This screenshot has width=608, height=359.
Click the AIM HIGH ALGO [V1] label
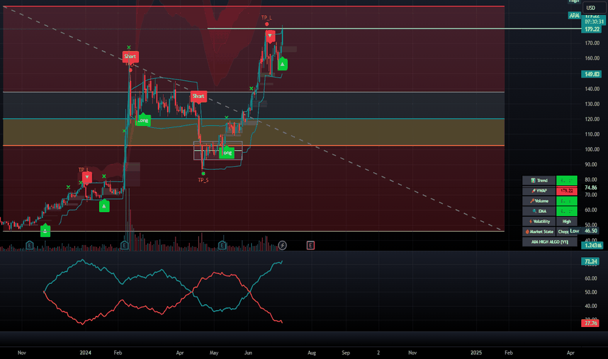[x=549, y=242]
